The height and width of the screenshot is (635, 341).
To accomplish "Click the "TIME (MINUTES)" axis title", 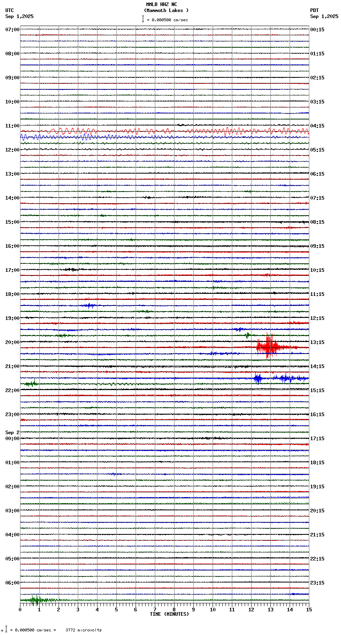I will click(169, 614).
